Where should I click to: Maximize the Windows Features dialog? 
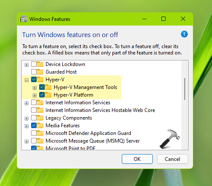tap(163, 19)
